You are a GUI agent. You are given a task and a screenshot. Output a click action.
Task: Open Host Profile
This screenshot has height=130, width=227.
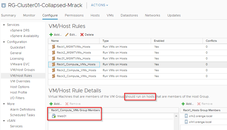(x=19, y=92)
